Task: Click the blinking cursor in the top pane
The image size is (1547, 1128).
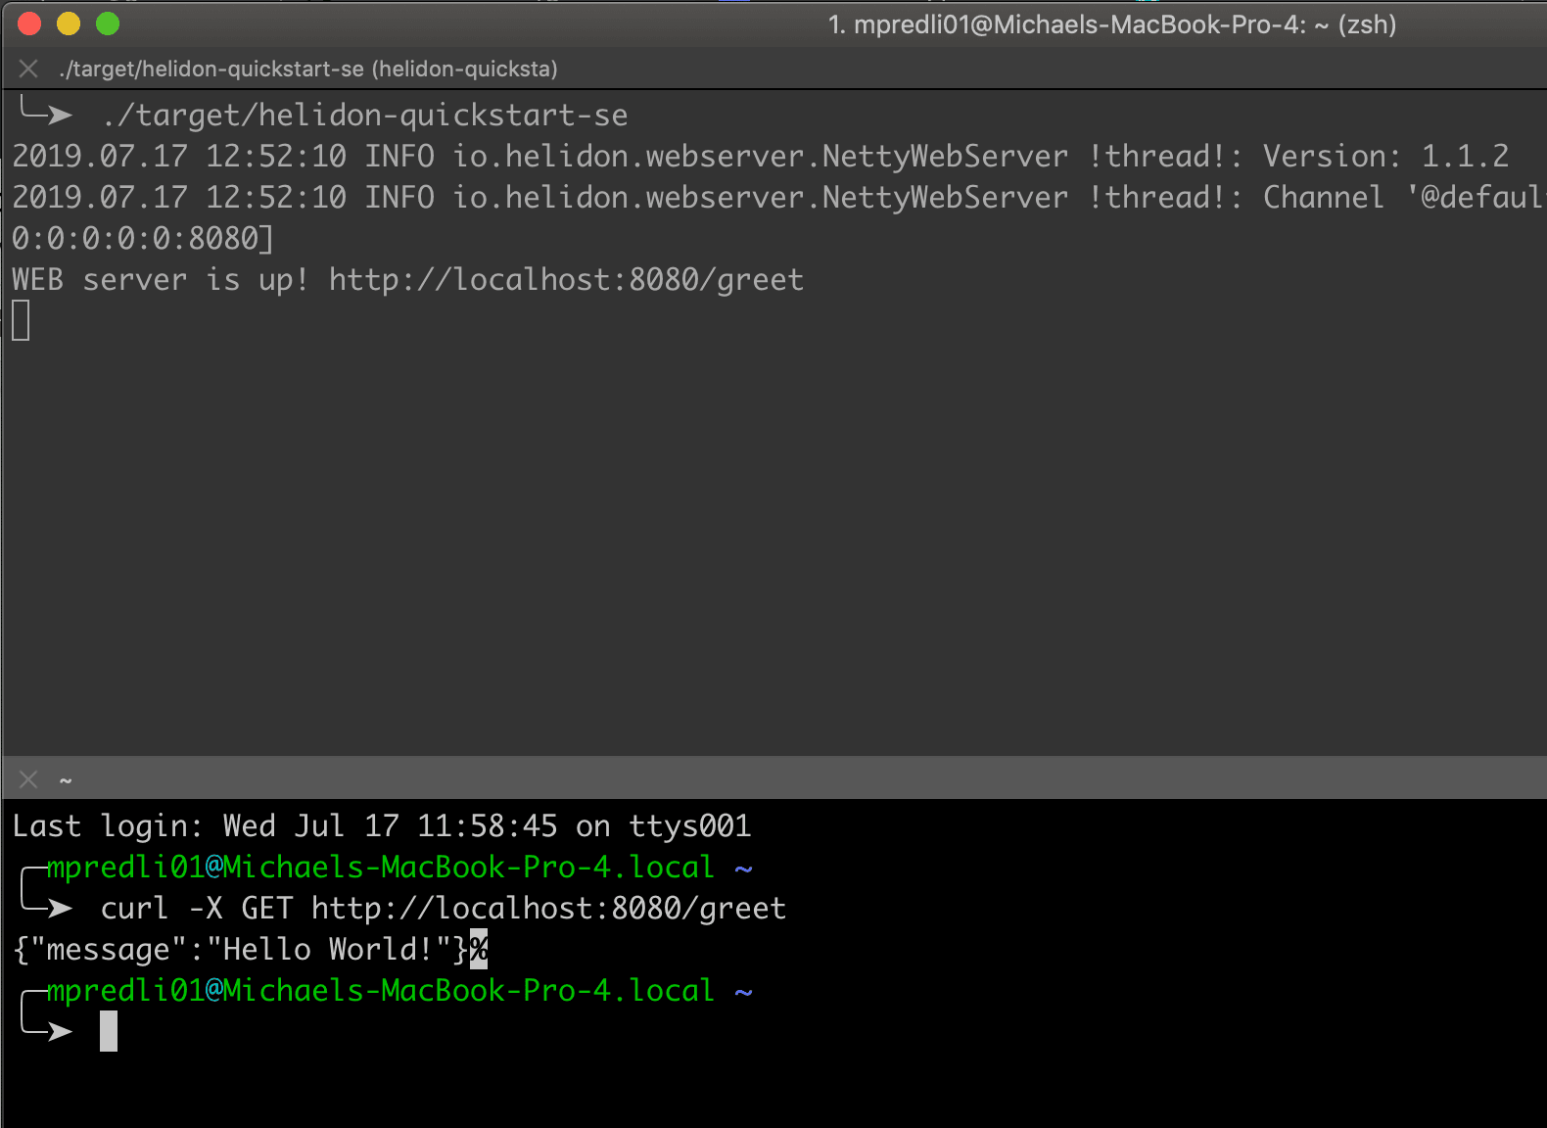Action: click(x=20, y=319)
